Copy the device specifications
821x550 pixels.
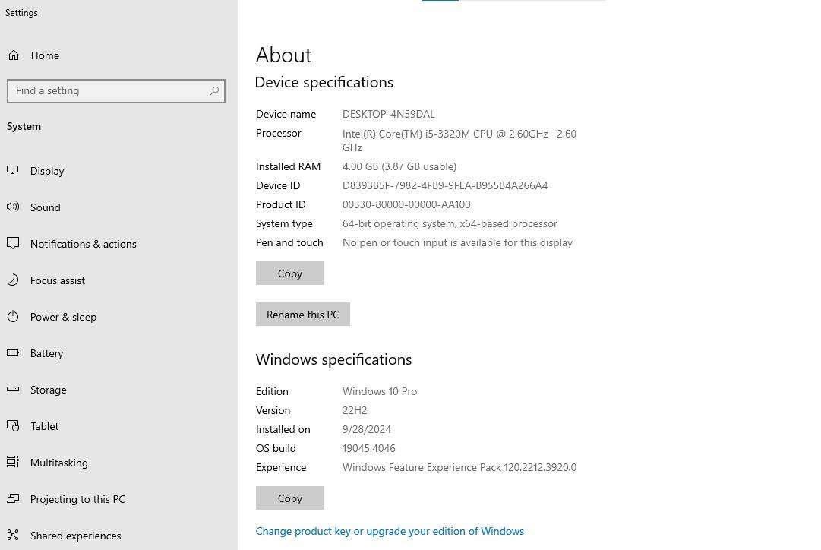289,273
